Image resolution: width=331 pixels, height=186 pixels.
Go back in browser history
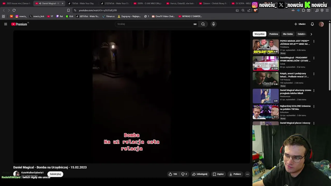(x=4, y=10)
